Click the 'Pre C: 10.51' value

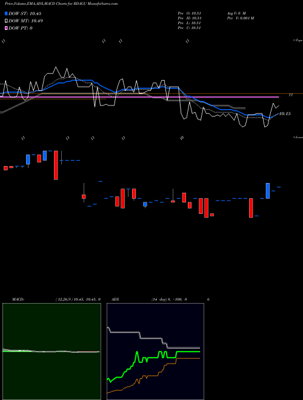(190, 28)
